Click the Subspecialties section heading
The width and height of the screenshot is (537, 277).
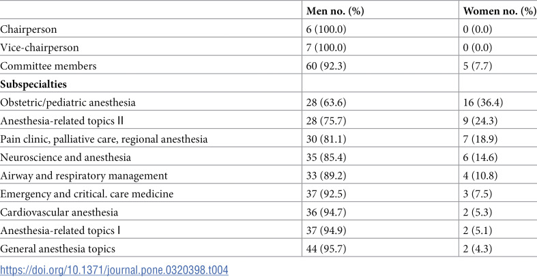33,85
